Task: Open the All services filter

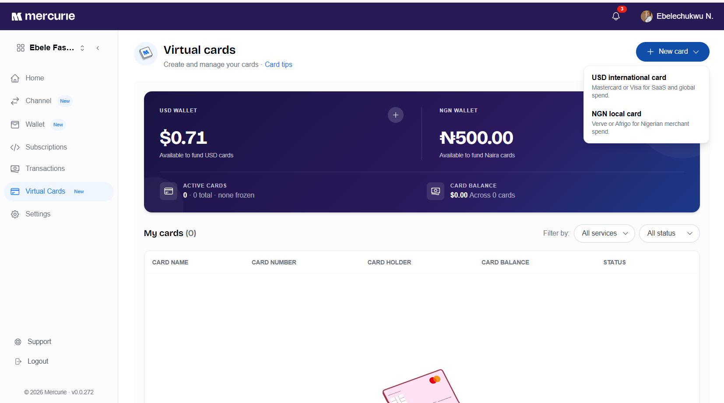Action: pos(605,233)
